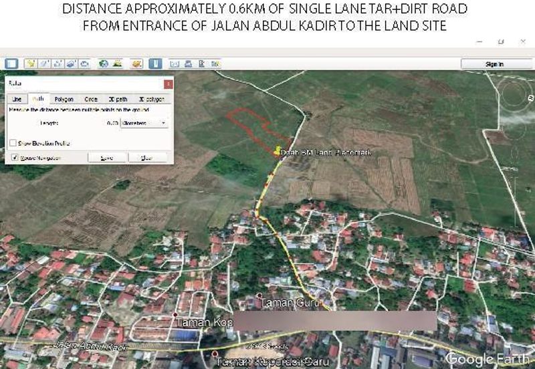The width and height of the screenshot is (535, 369).
Task: Show historical imagery with the globe-clock icon
Action: (x=104, y=64)
